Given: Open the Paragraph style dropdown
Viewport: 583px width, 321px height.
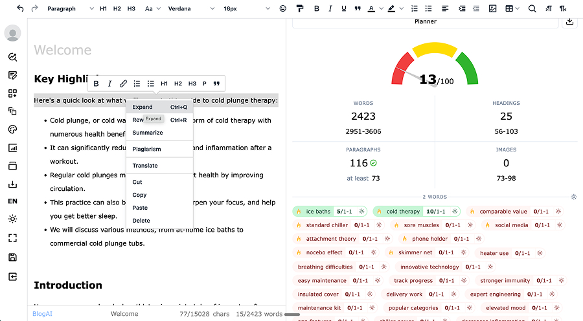Looking at the screenshot, I should coord(70,8).
